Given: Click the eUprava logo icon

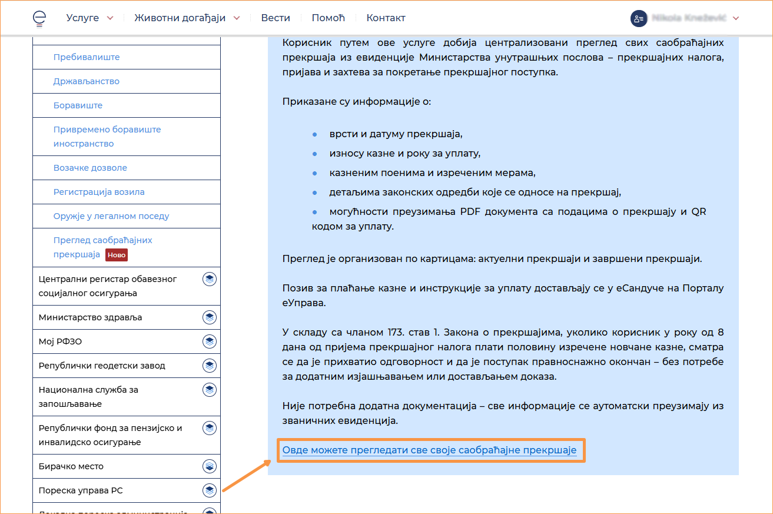Looking at the screenshot, I should coord(39,18).
